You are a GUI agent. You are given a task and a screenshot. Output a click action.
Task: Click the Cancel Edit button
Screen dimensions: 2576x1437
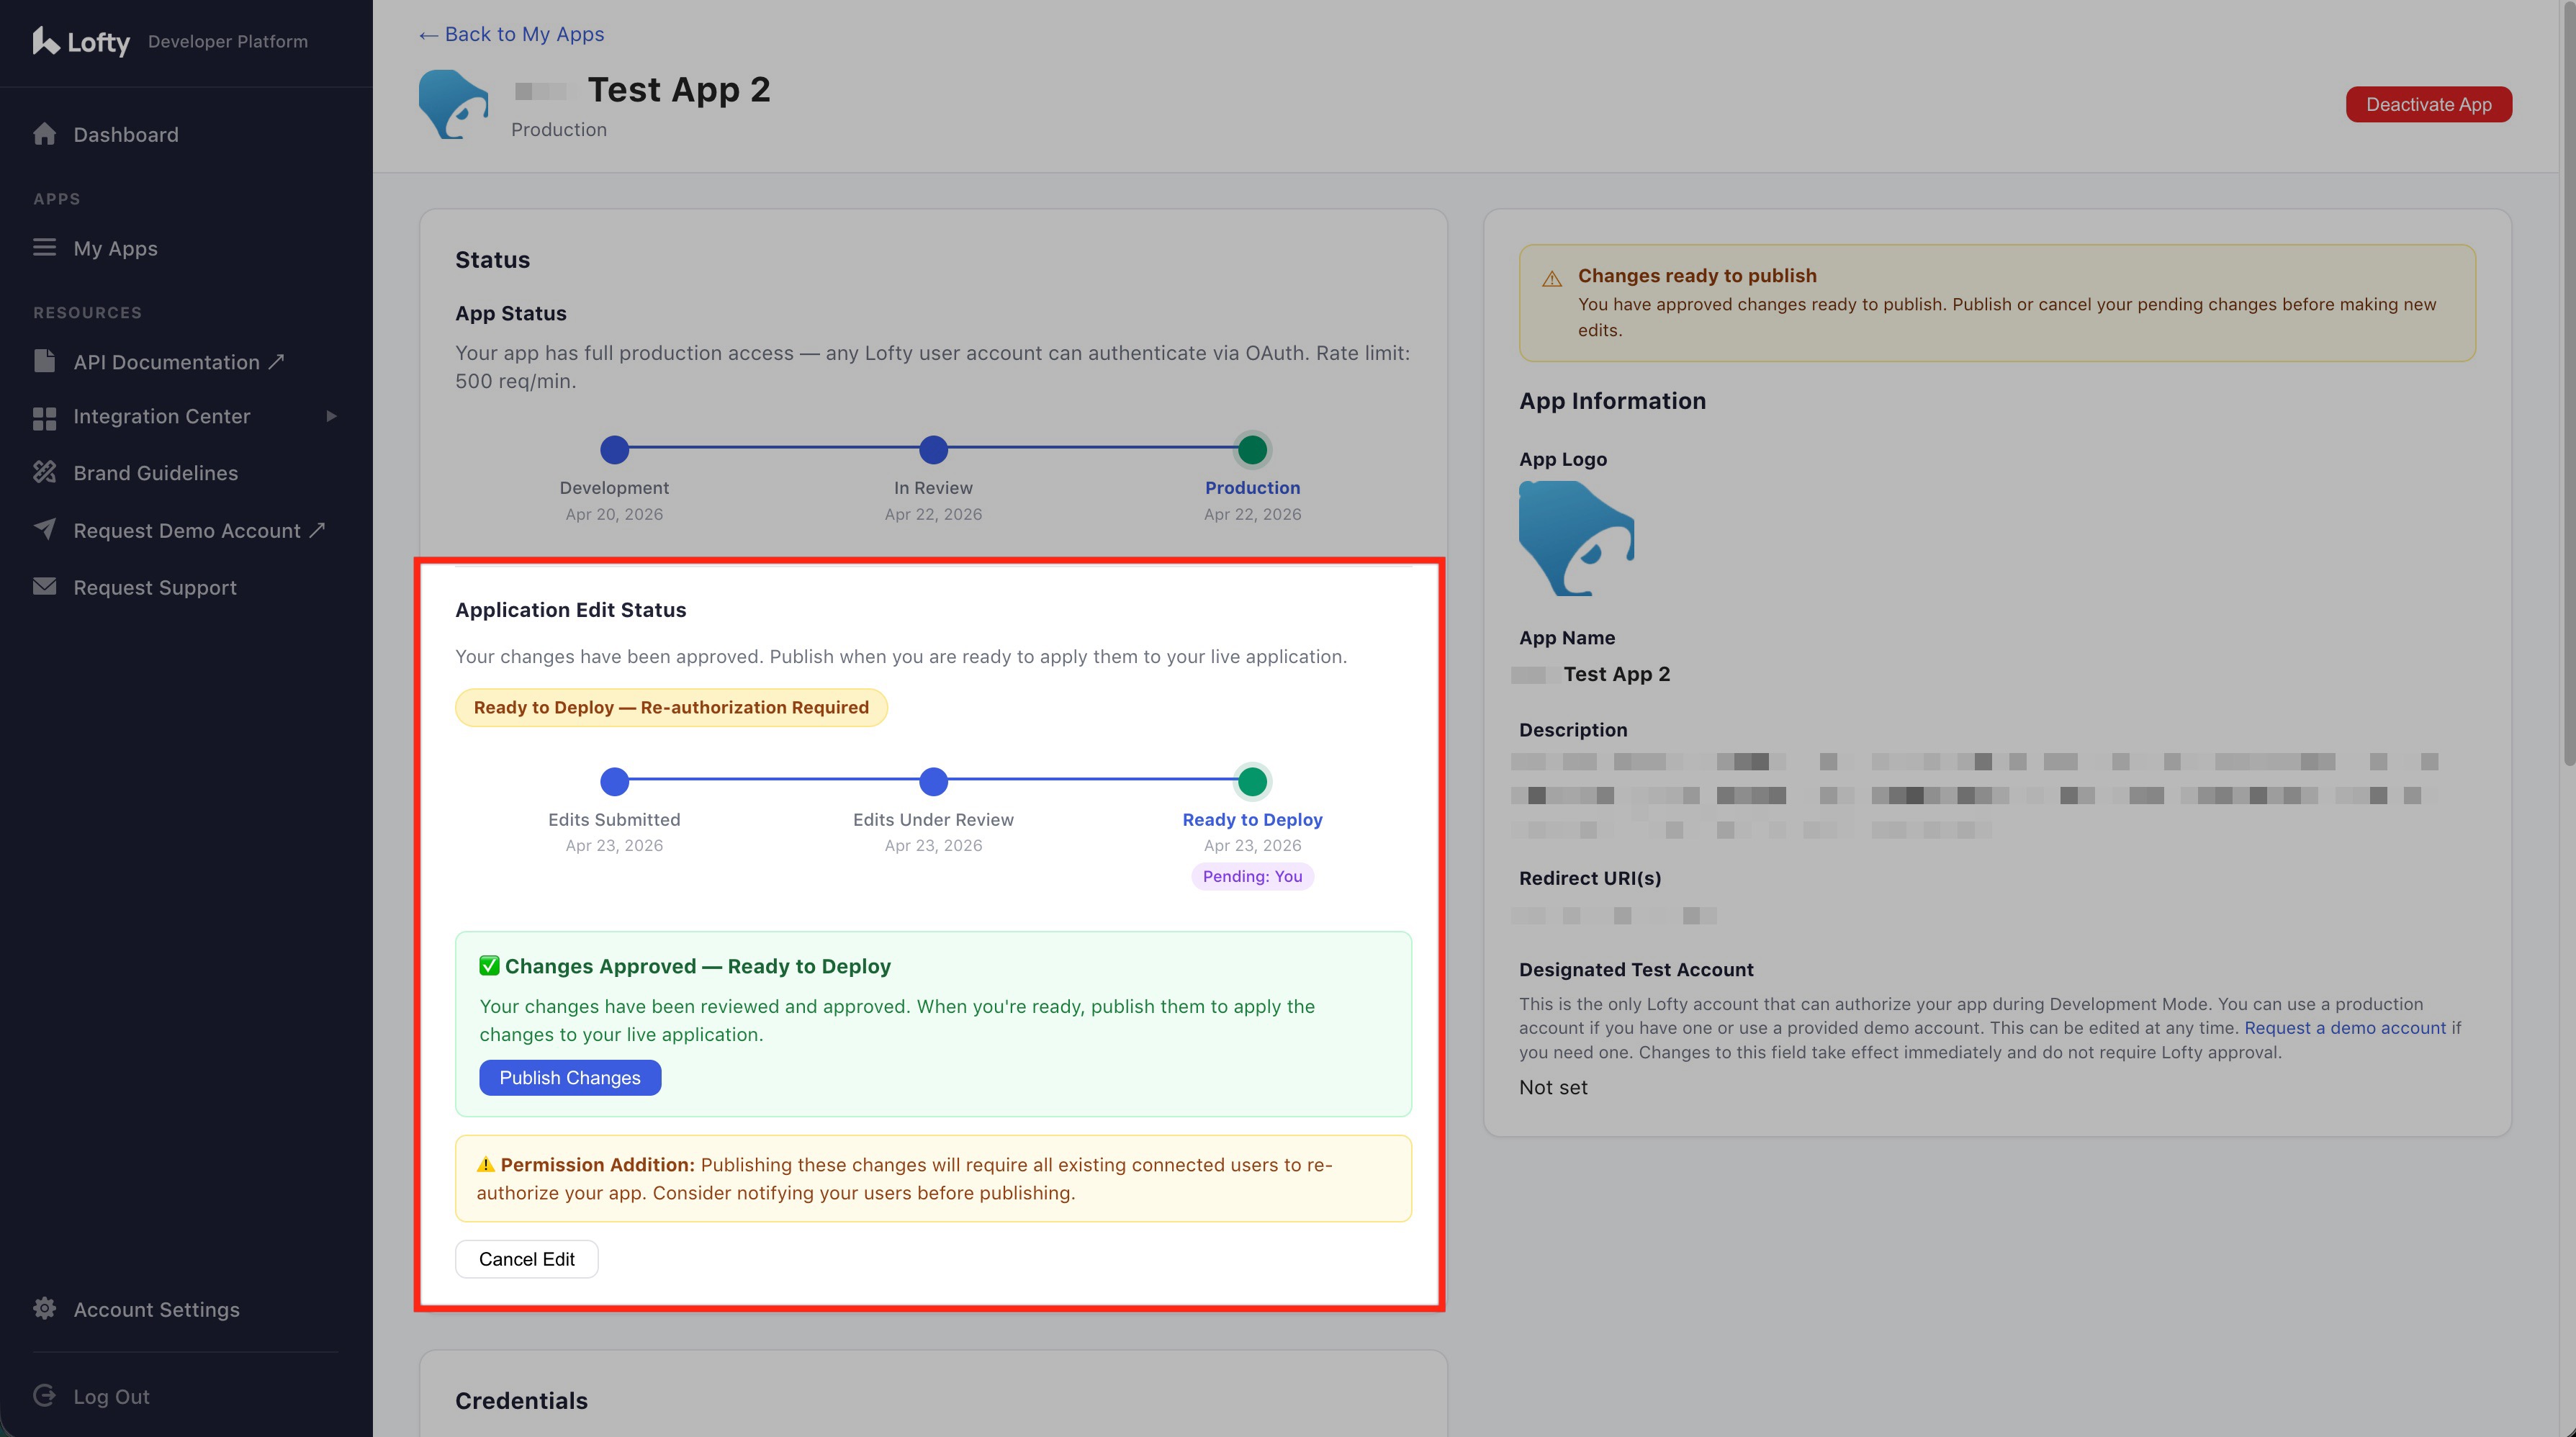click(x=526, y=1259)
